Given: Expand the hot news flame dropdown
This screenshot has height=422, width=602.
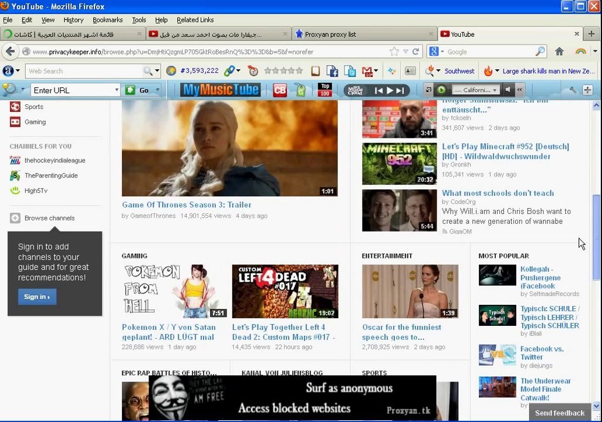Looking at the screenshot, I should coord(497,71).
